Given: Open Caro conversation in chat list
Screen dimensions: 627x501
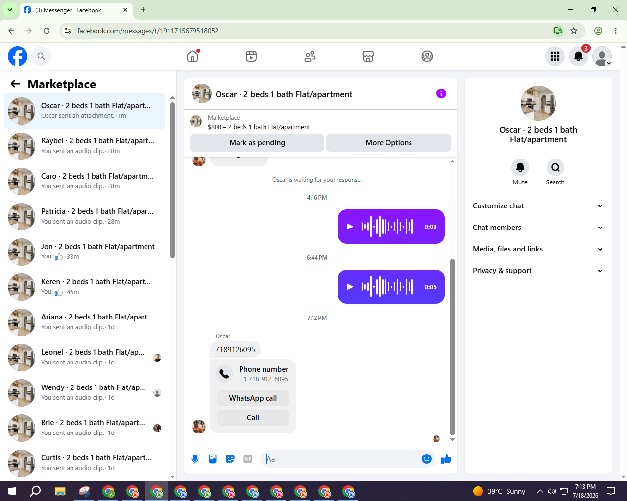Looking at the screenshot, I should 85,182.
